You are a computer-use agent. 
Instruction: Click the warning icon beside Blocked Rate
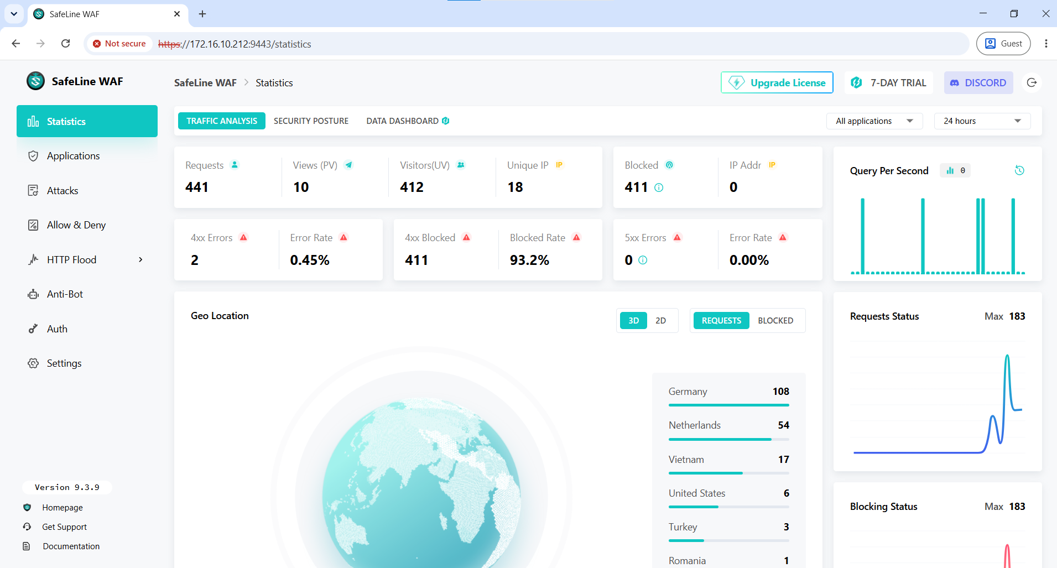(x=576, y=237)
